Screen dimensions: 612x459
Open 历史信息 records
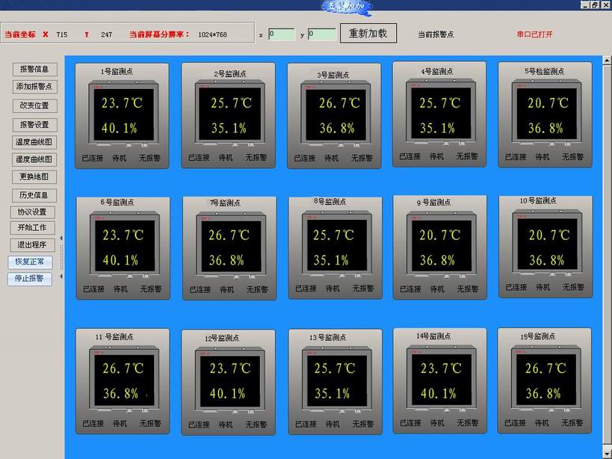coord(34,195)
